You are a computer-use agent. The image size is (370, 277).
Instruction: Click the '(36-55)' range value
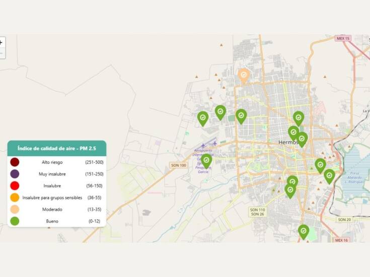coord(95,198)
